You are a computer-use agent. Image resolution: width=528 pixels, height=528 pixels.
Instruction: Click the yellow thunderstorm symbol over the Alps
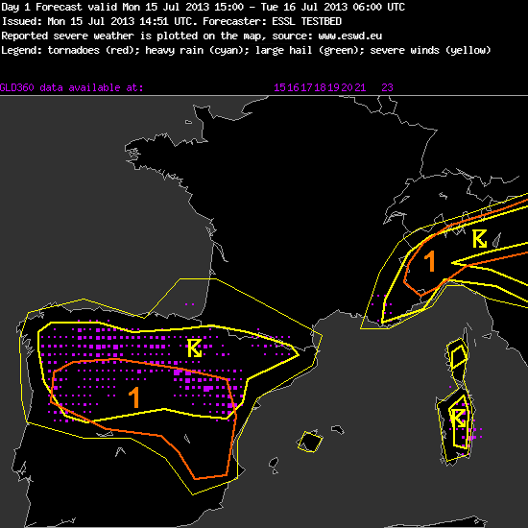tap(479, 239)
